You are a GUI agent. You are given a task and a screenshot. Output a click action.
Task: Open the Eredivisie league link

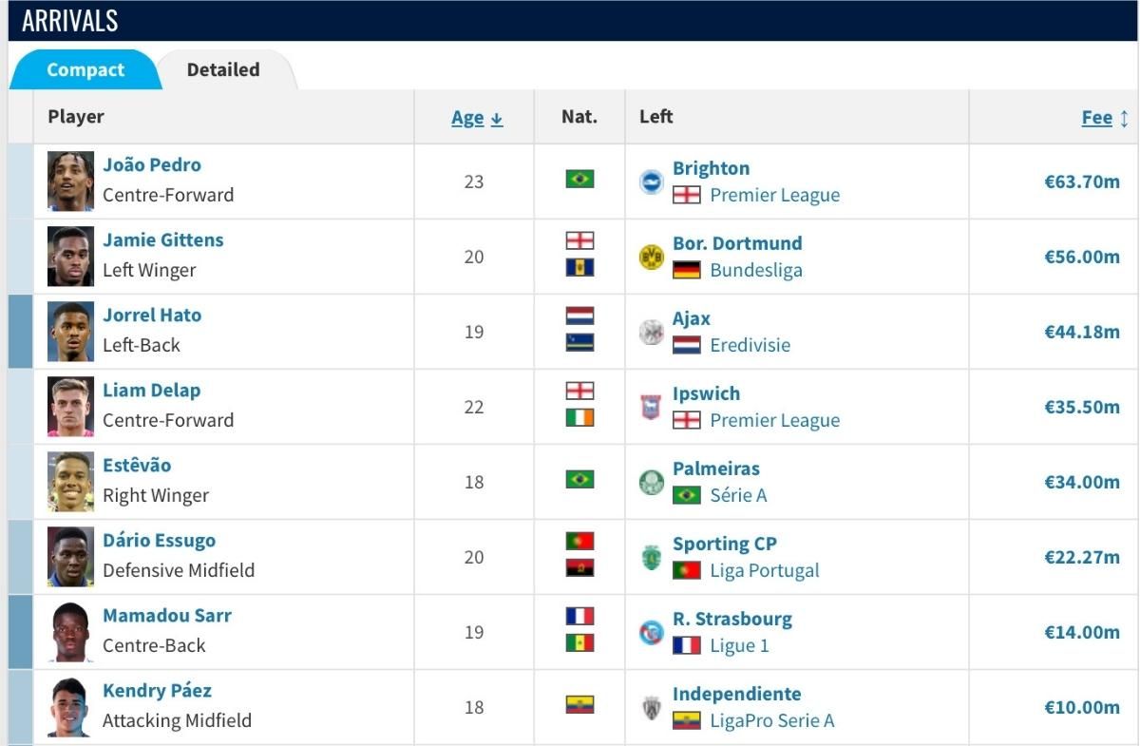pos(750,345)
